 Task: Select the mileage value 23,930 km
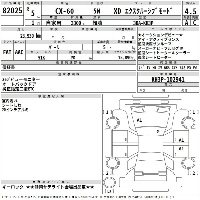(x=30, y=36)
